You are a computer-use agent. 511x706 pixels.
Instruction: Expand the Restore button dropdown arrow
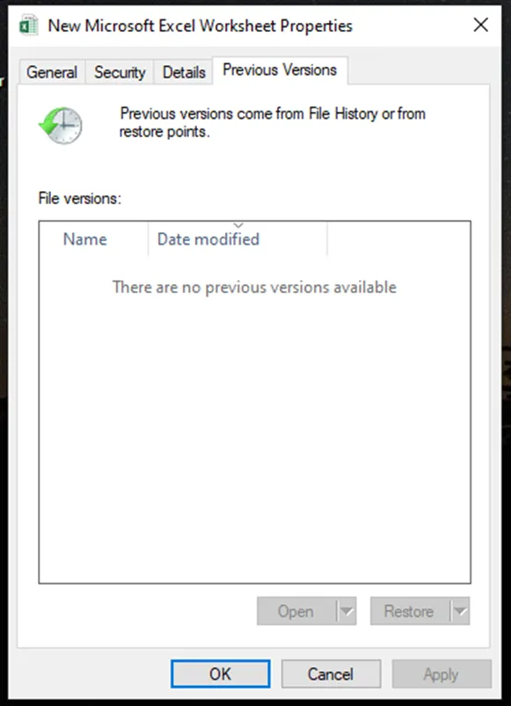460,611
